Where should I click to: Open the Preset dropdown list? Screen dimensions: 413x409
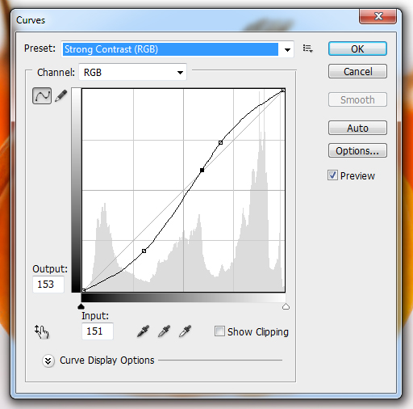tap(177, 49)
